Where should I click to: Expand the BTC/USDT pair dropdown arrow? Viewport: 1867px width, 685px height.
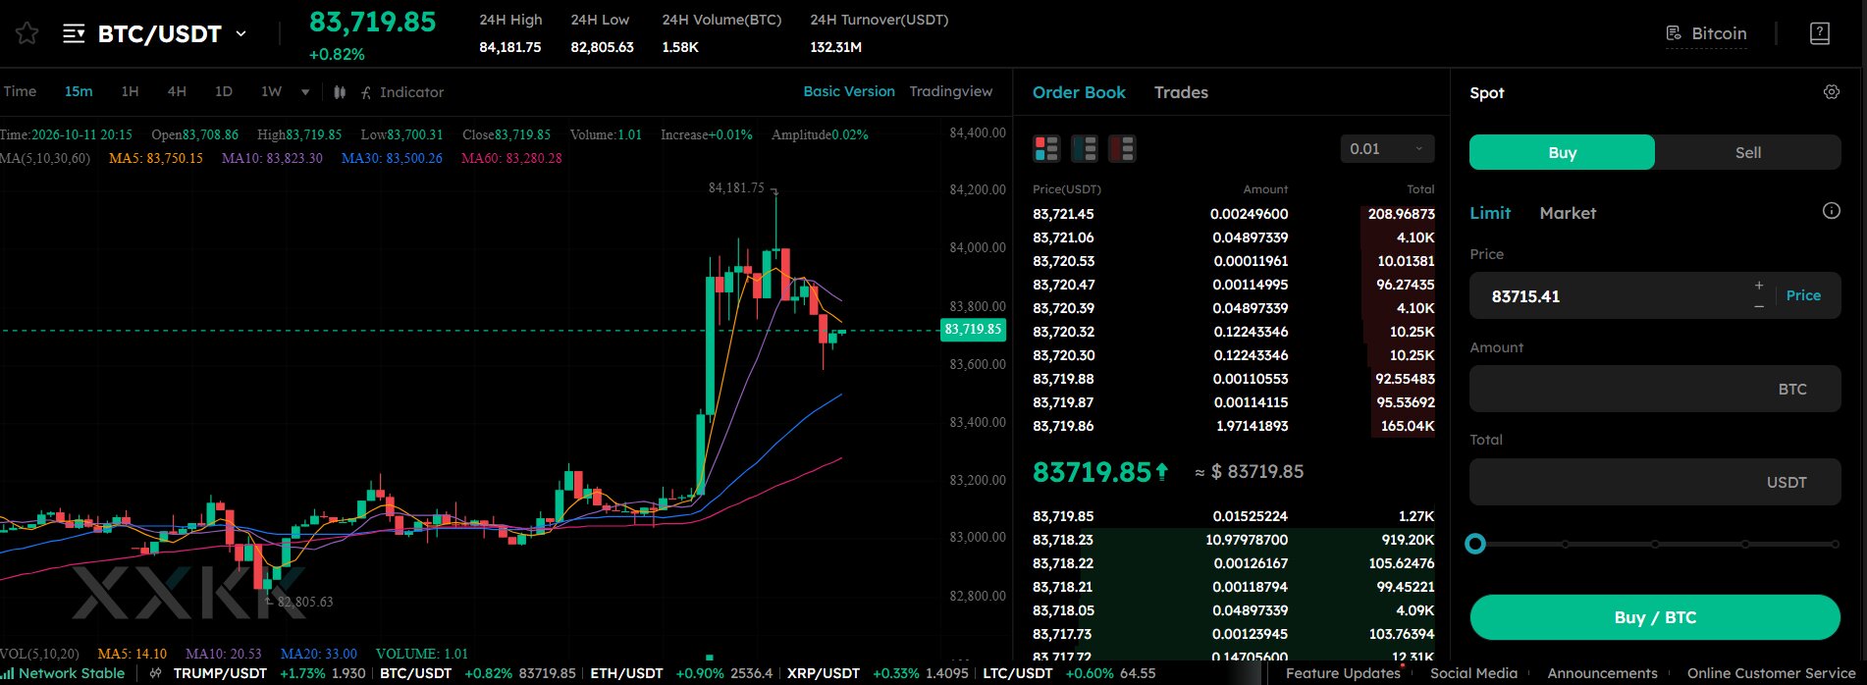coord(240,34)
